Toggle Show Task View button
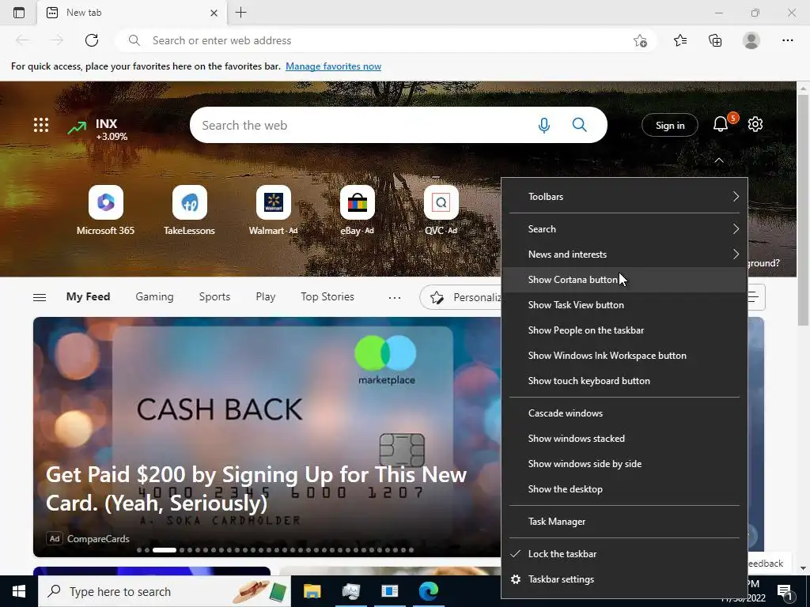 [624, 305]
